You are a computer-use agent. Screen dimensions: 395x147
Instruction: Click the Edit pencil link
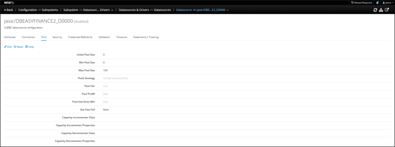pyautogui.click(x=8, y=47)
